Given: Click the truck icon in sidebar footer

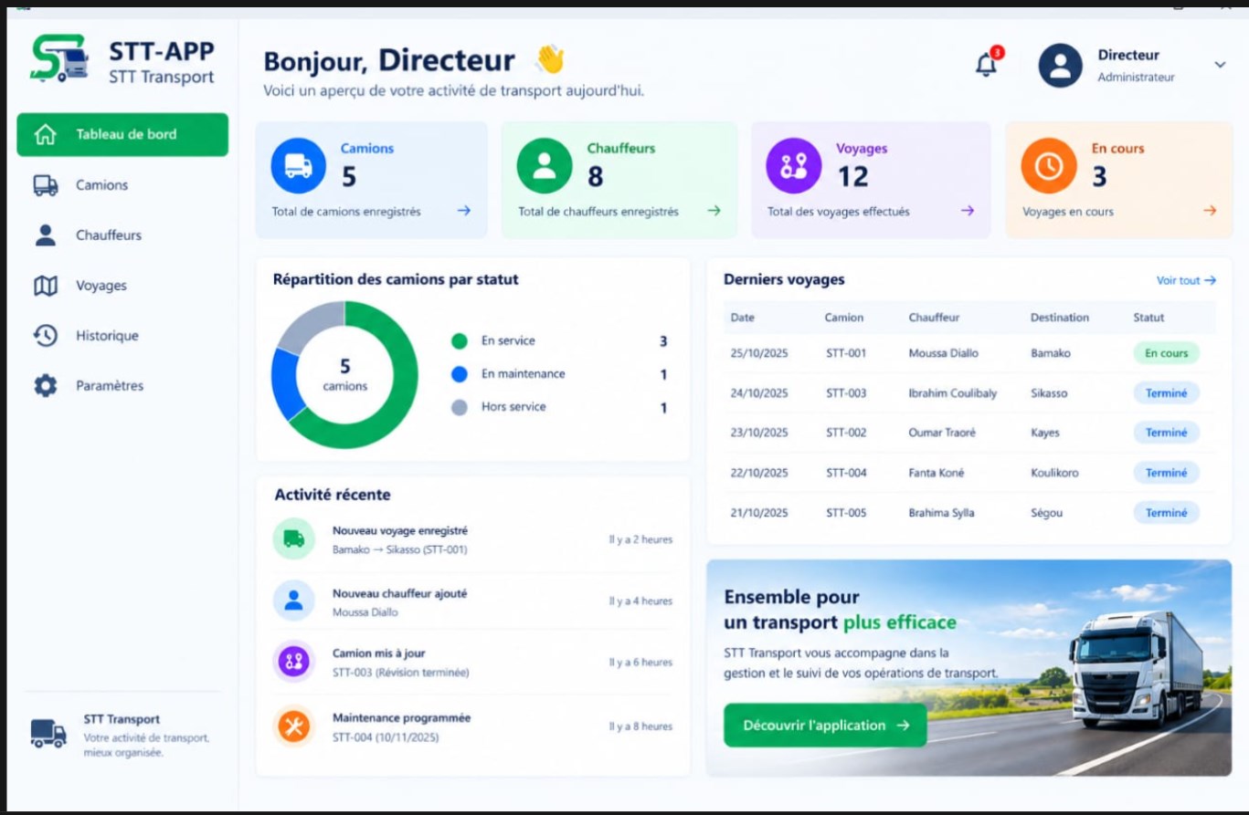Looking at the screenshot, I should coord(48,734).
